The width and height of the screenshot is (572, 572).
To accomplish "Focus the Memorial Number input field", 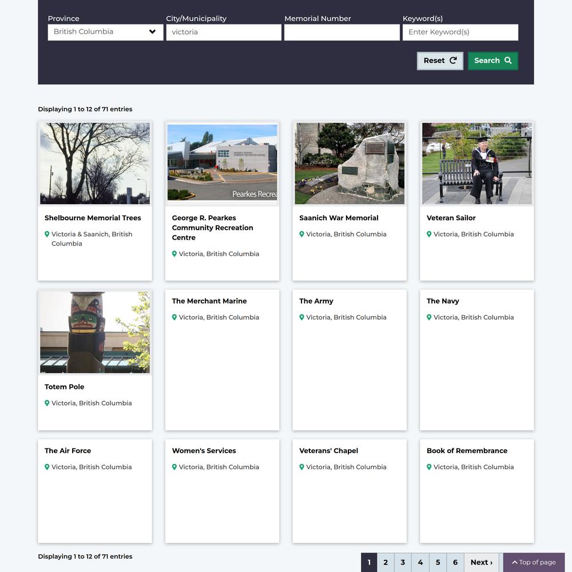I will [342, 32].
